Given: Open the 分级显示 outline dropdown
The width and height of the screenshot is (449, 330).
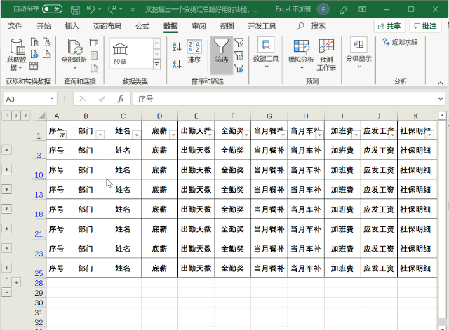Looking at the screenshot, I should click(x=358, y=53).
